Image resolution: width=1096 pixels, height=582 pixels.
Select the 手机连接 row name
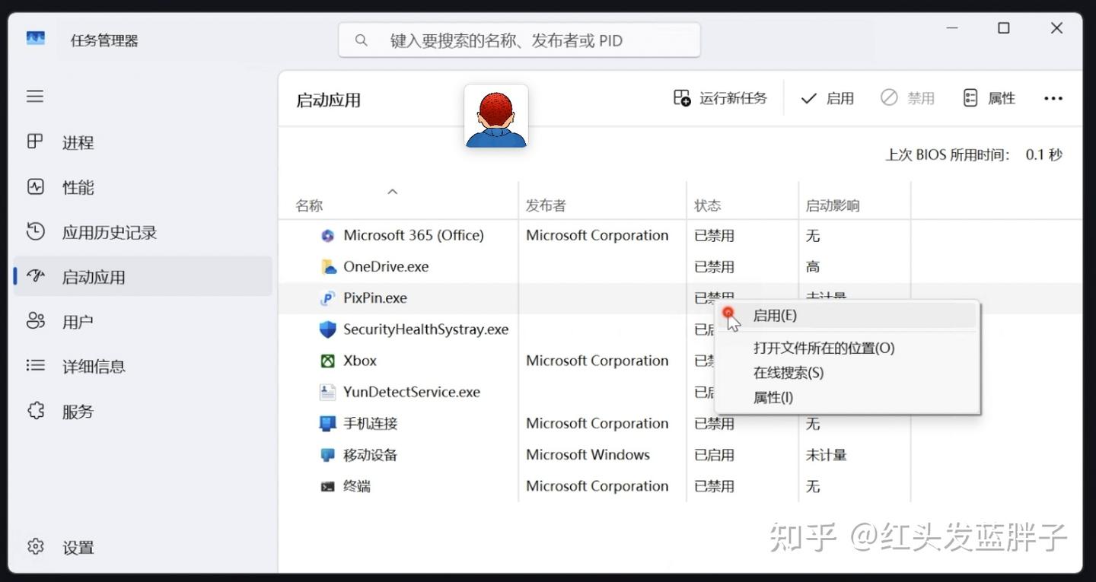[371, 424]
